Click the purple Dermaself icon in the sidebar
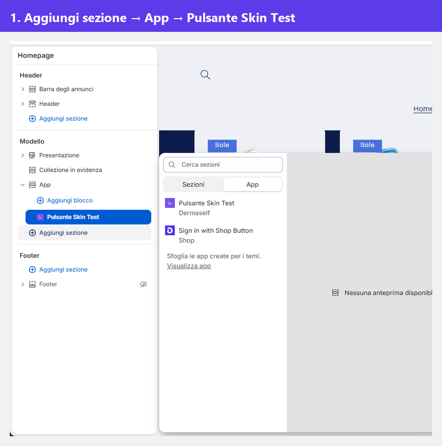The height and width of the screenshot is (446, 442). (40, 217)
